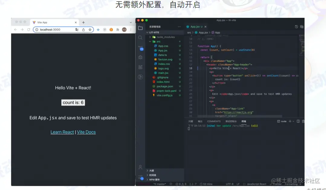The width and height of the screenshot is (326, 190).
Task: Switch to the 调试控制台 debug console tab
Action: click(x=231, y=121)
